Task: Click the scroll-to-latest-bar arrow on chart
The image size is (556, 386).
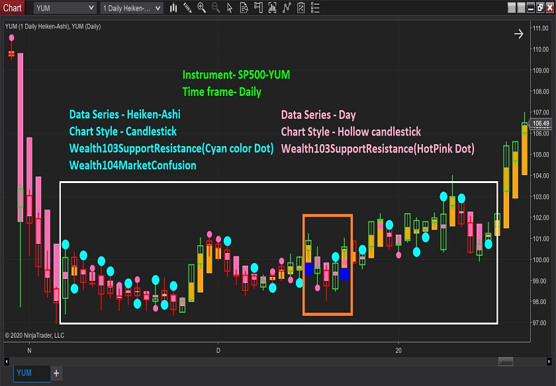Action: tap(518, 34)
